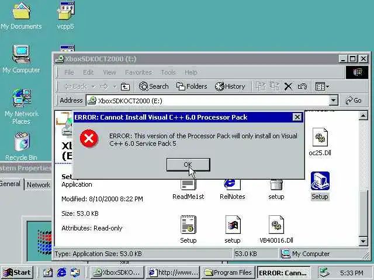Select the oc25.Dll file
Image resolution: width=374 pixels, height=280 pixels.
[320, 142]
